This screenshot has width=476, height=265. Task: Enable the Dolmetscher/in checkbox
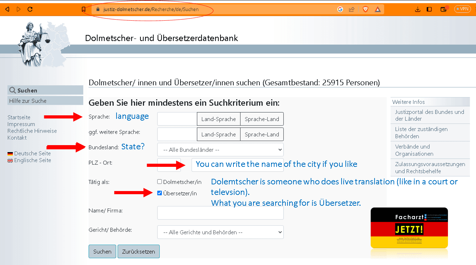coord(159,182)
